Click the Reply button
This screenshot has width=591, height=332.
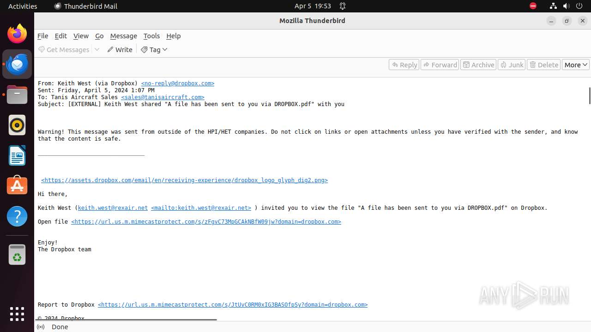coord(404,65)
